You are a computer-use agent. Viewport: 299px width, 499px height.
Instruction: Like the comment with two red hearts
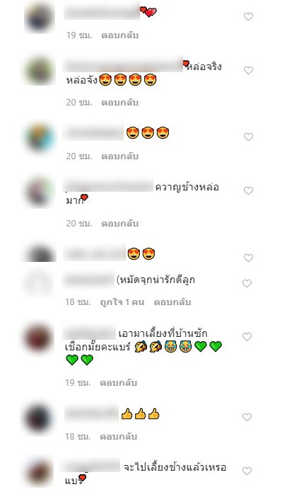(x=248, y=16)
